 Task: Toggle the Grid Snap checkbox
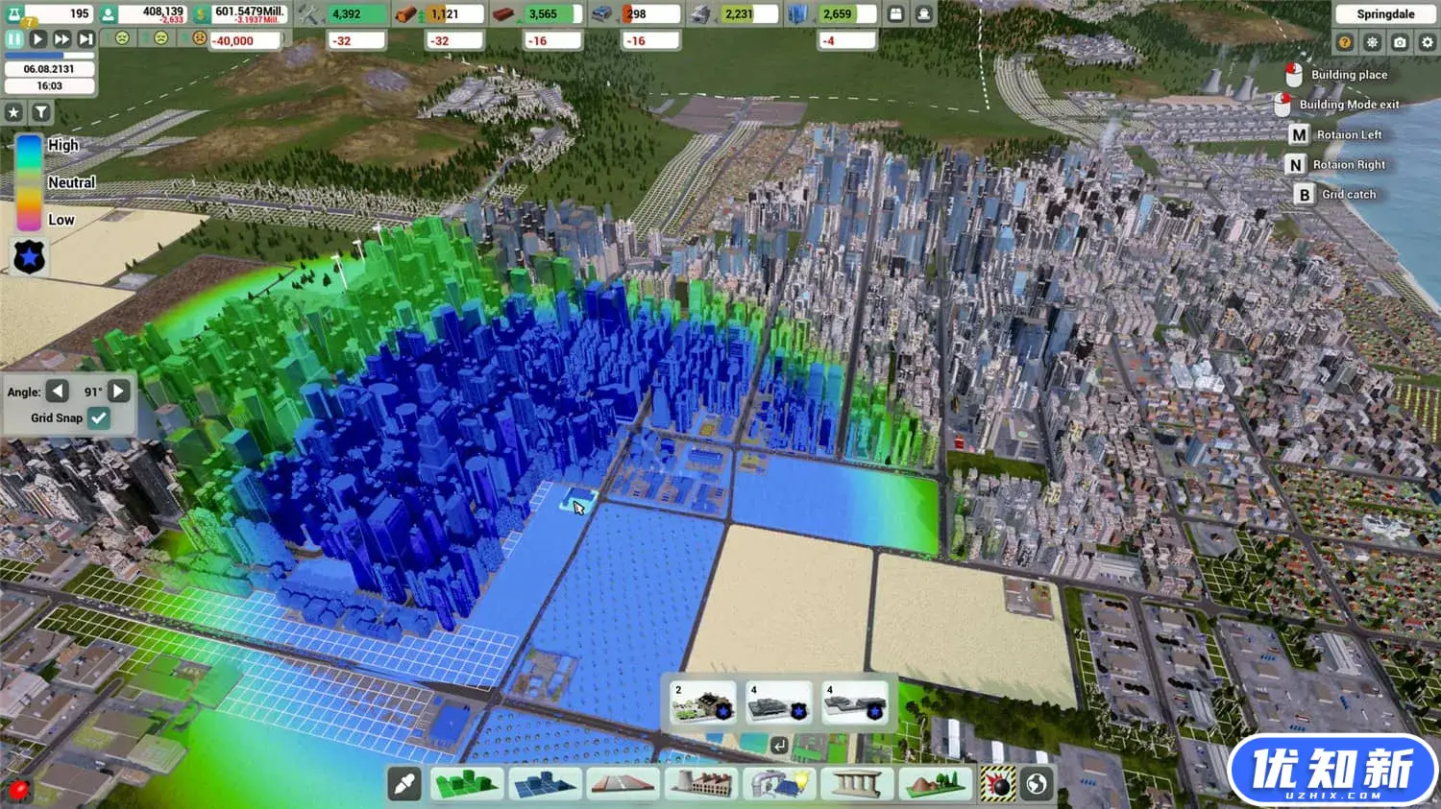click(x=99, y=417)
